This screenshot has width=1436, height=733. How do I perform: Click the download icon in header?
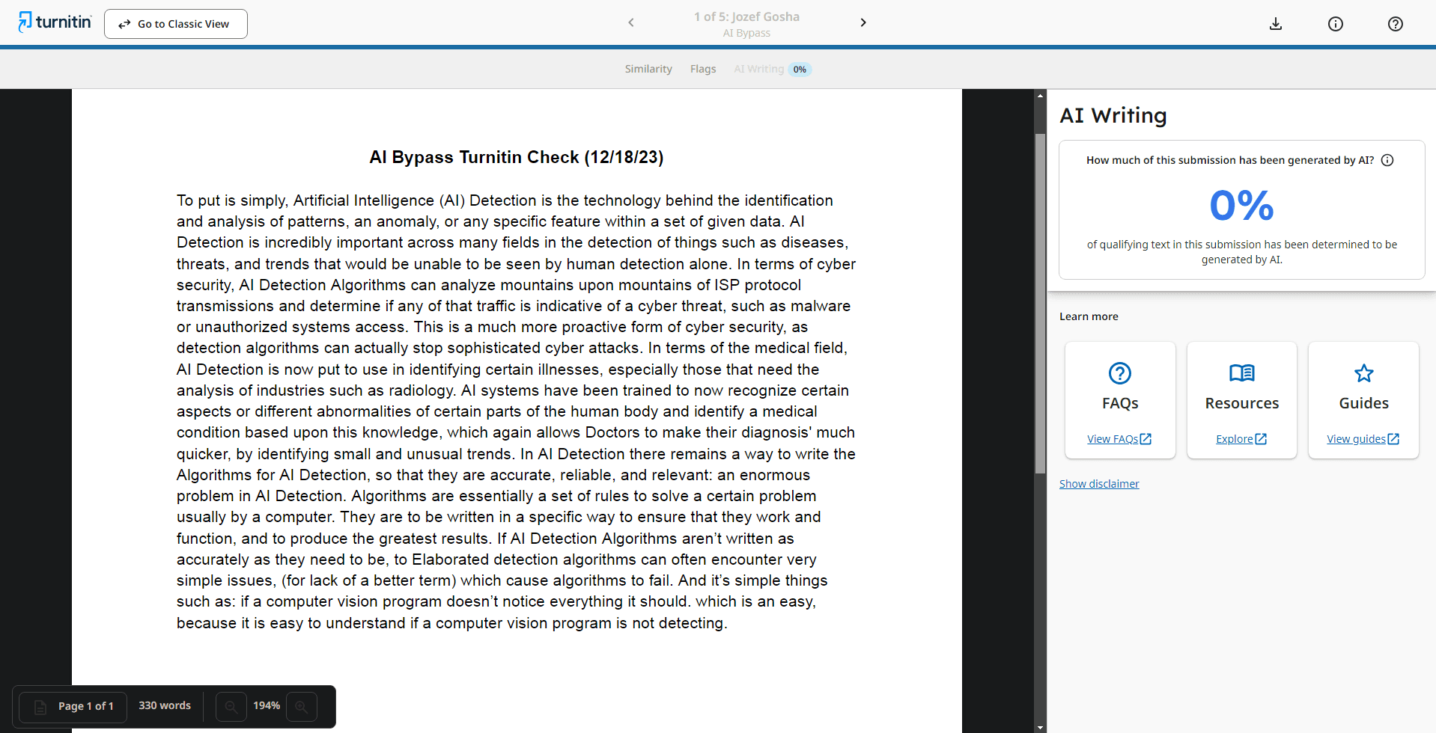point(1276,24)
